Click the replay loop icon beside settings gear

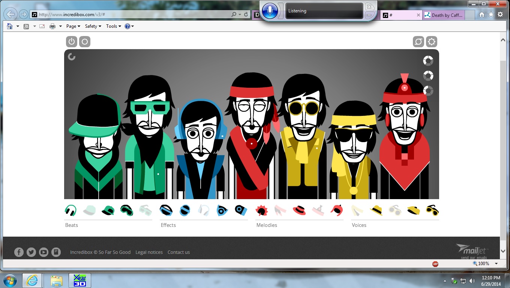[x=418, y=42]
